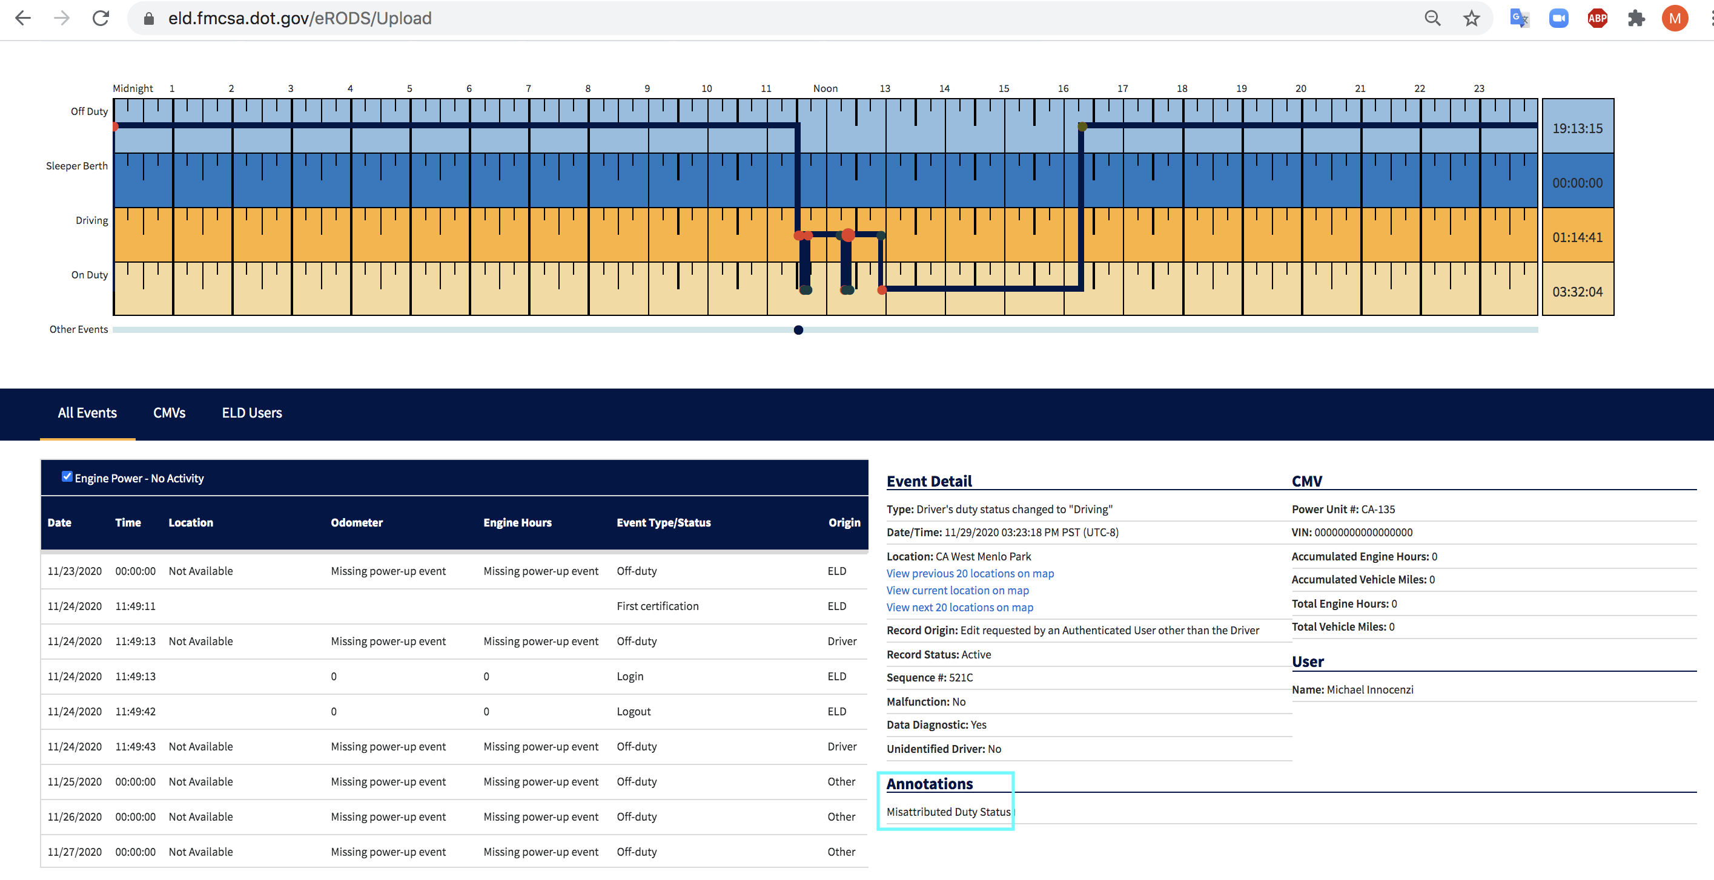Screen dimensions: 1714x880
Task: Click the Sleeper Berth row label
Action: click(76, 166)
